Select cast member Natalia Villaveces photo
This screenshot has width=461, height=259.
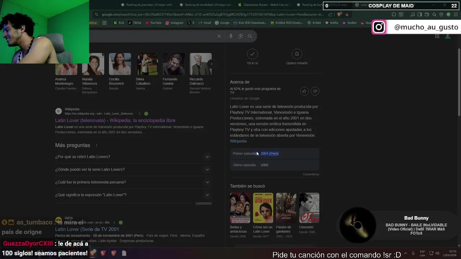[93, 64]
